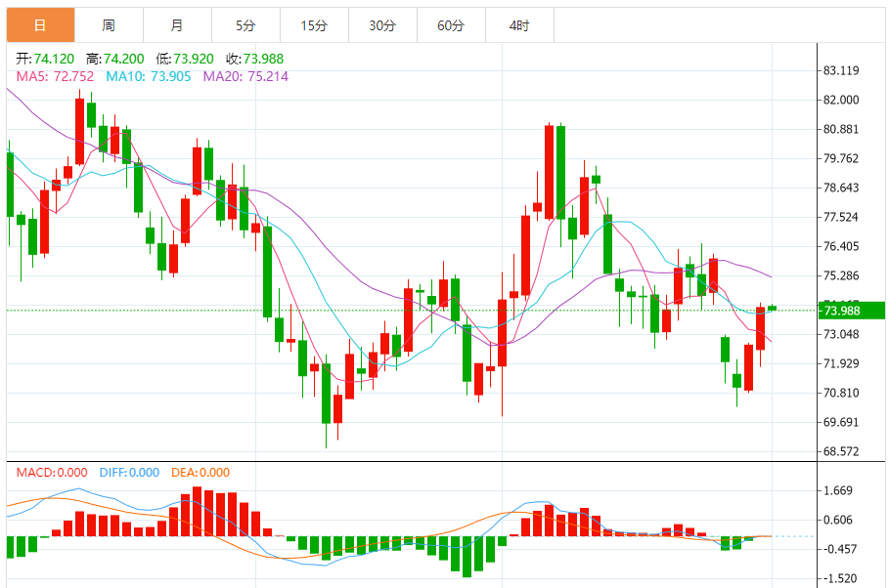
Task: Click the 80.881 price axis label
Action: point(841,129)
